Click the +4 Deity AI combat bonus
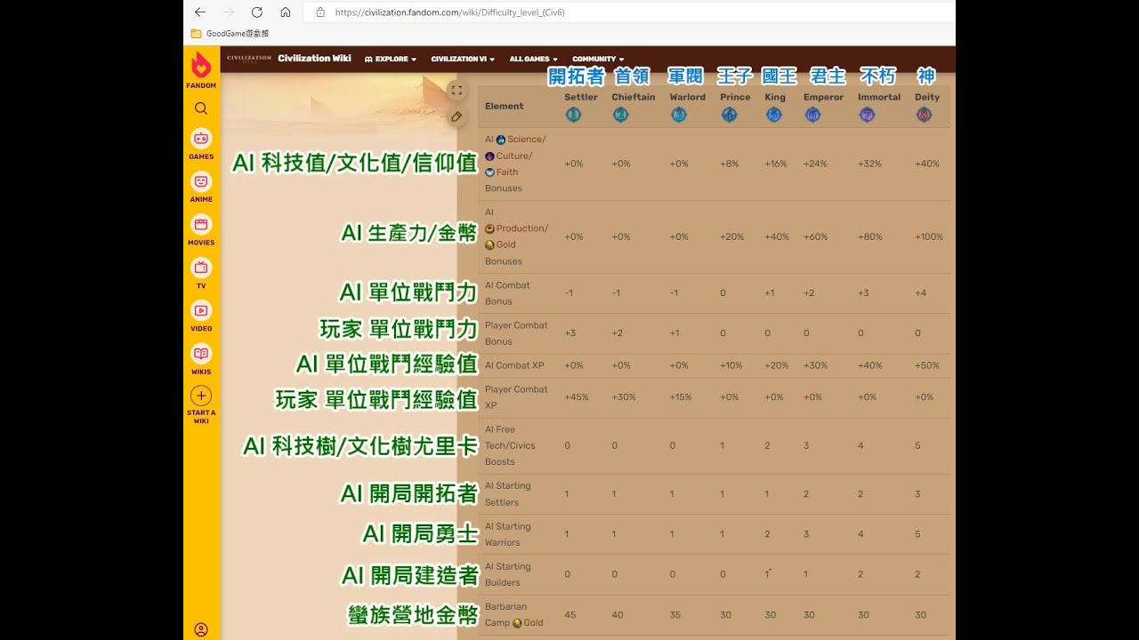The height and width of the screenshot is (640, 1139). pos(920,293)
